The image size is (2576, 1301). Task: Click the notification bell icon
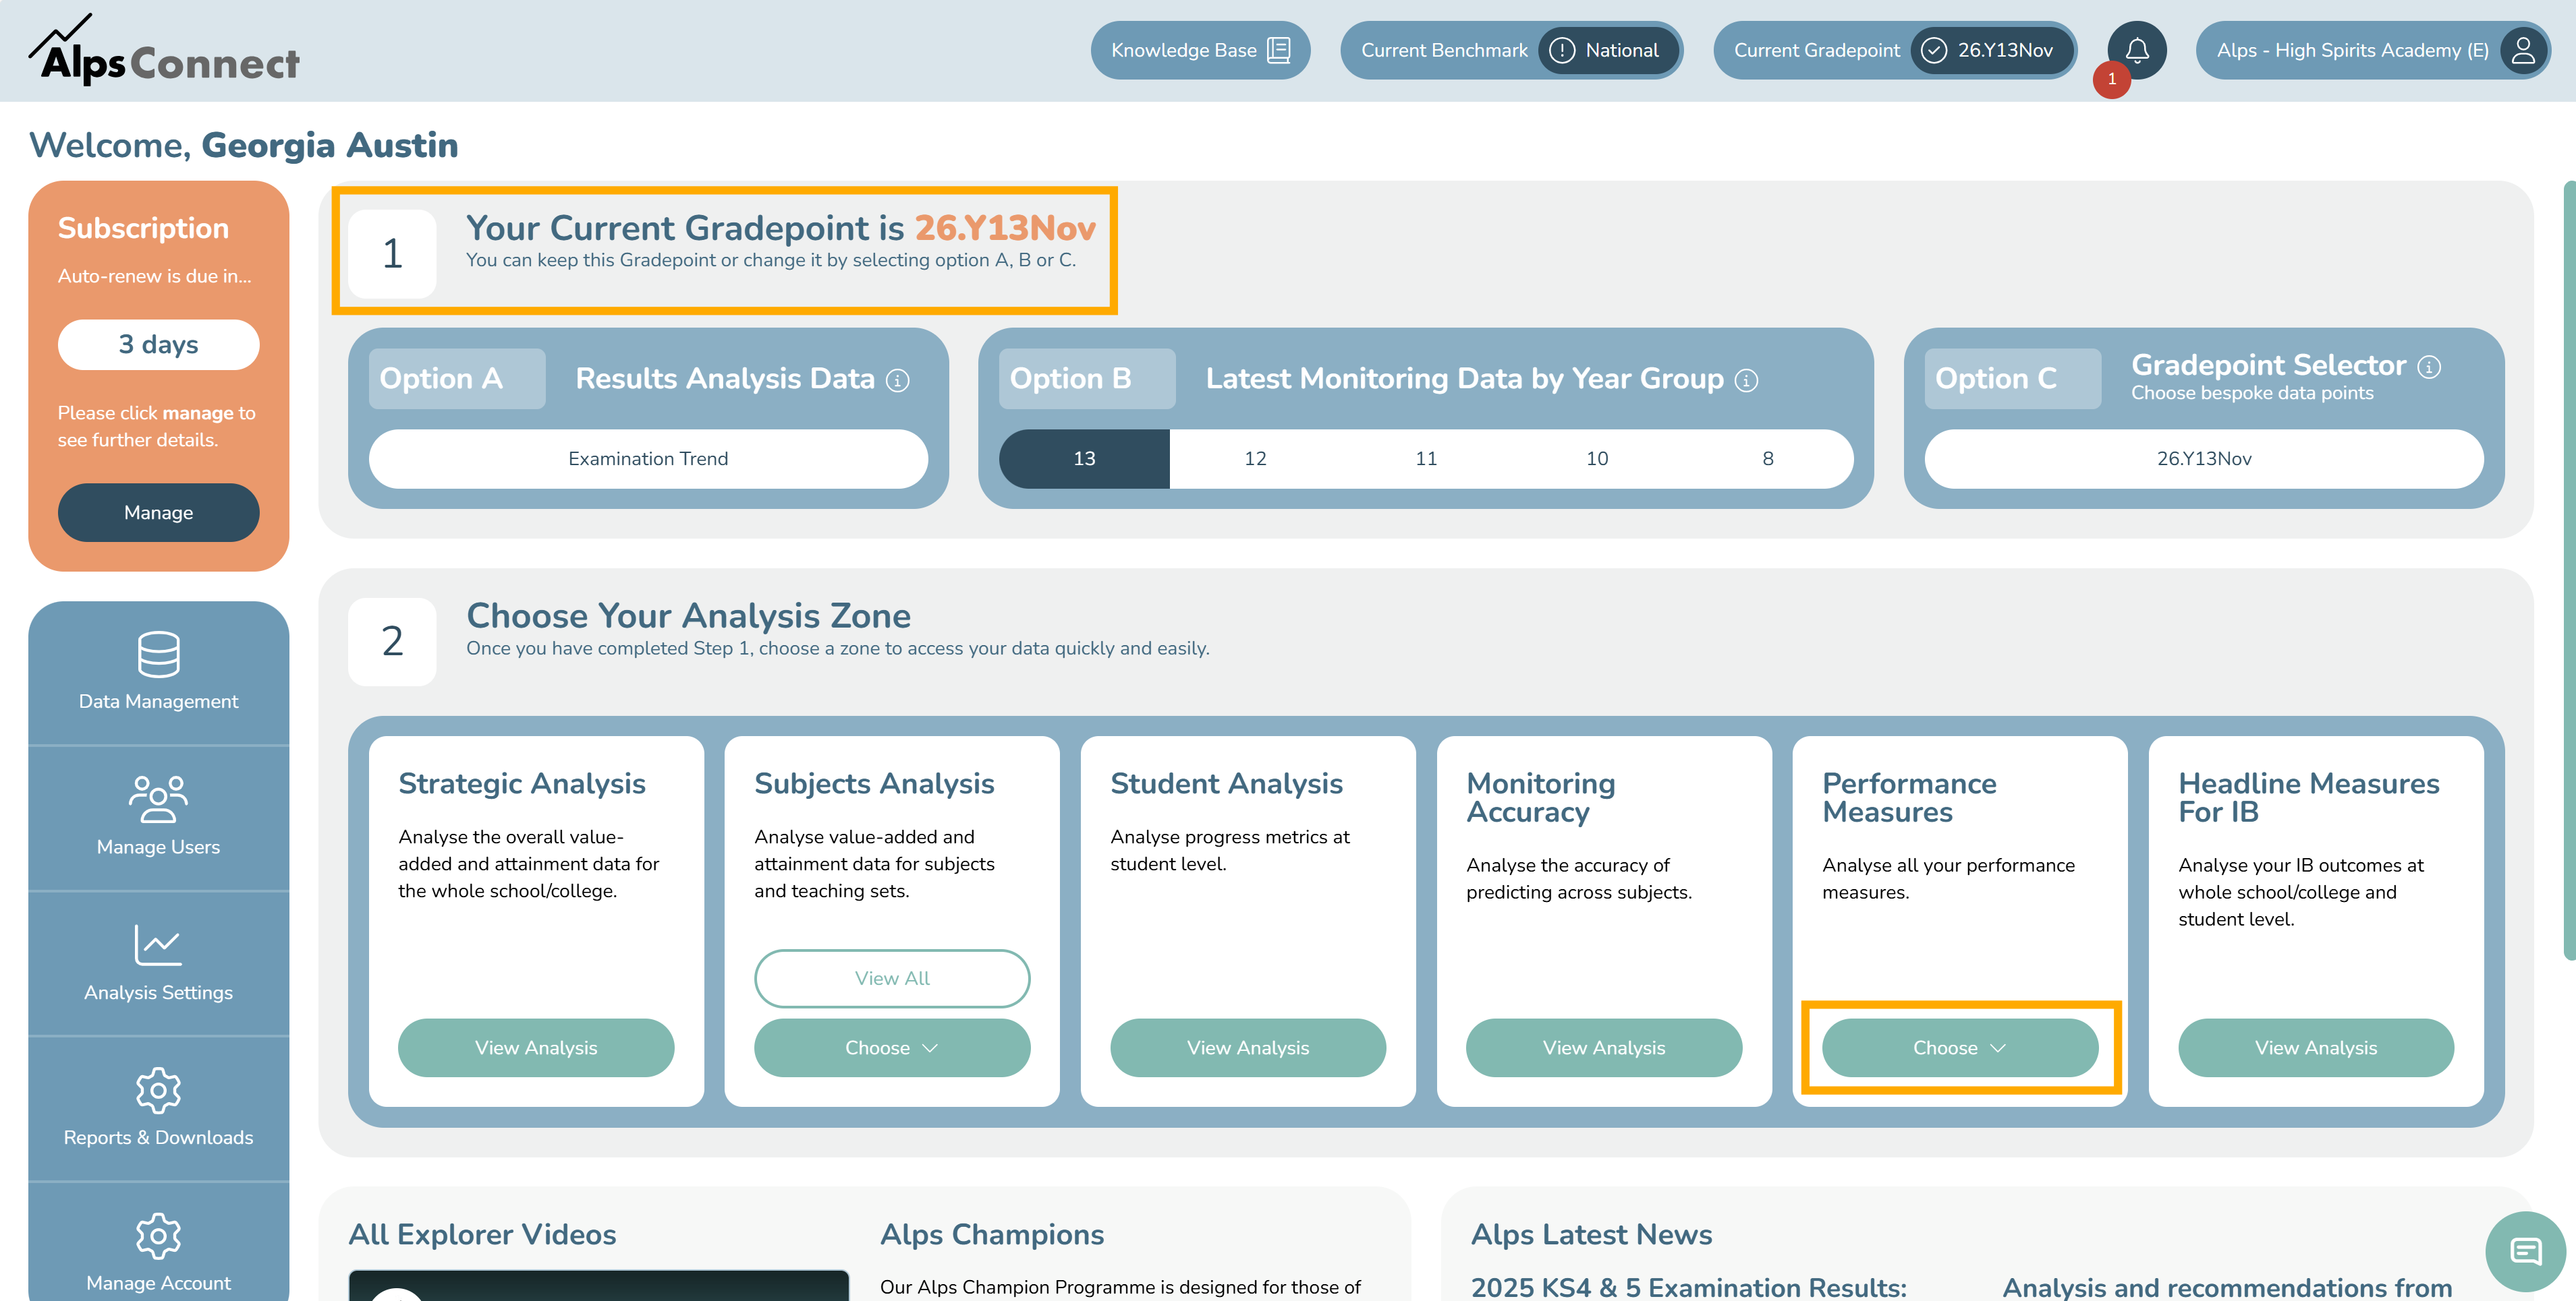[2137, 50]
